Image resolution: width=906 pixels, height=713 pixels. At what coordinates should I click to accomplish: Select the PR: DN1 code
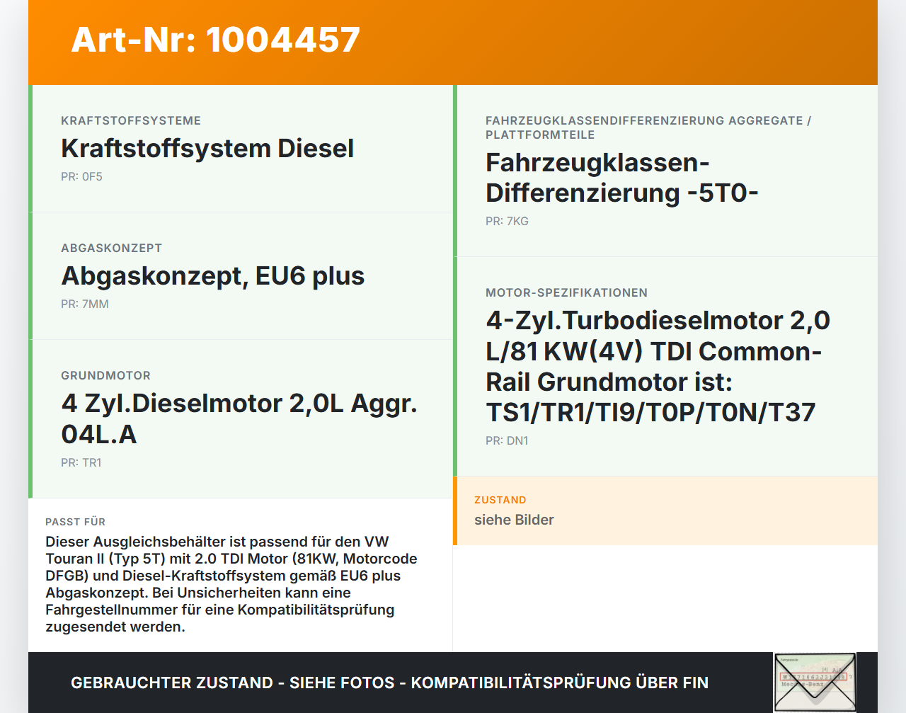click(507, 440)
